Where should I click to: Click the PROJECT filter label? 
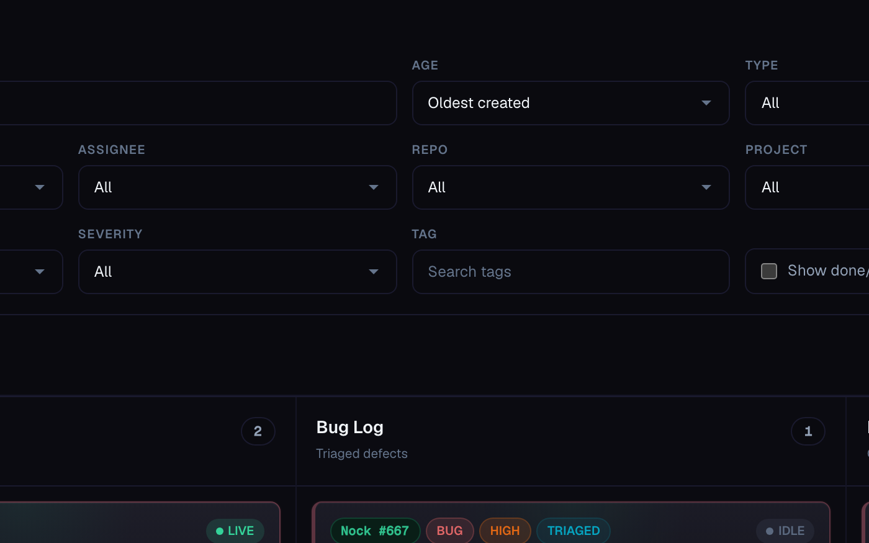pos(777,150)
